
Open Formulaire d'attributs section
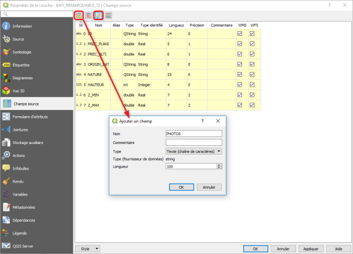[x=36, y=117]
